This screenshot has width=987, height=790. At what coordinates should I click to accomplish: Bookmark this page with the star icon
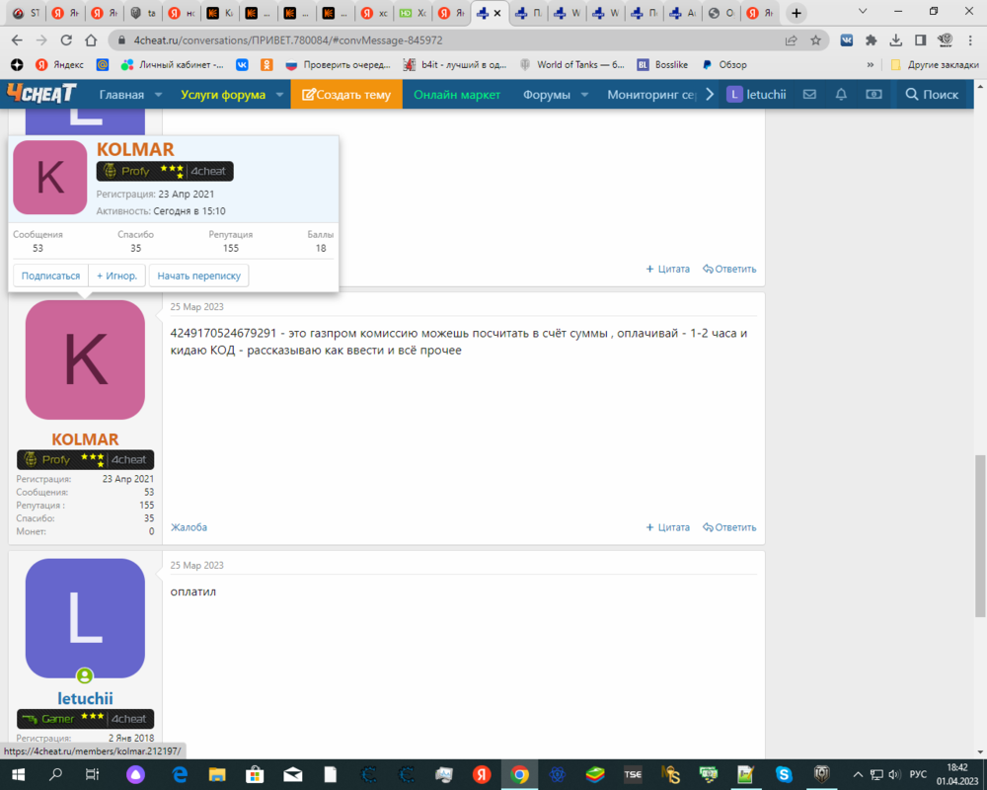816,40
